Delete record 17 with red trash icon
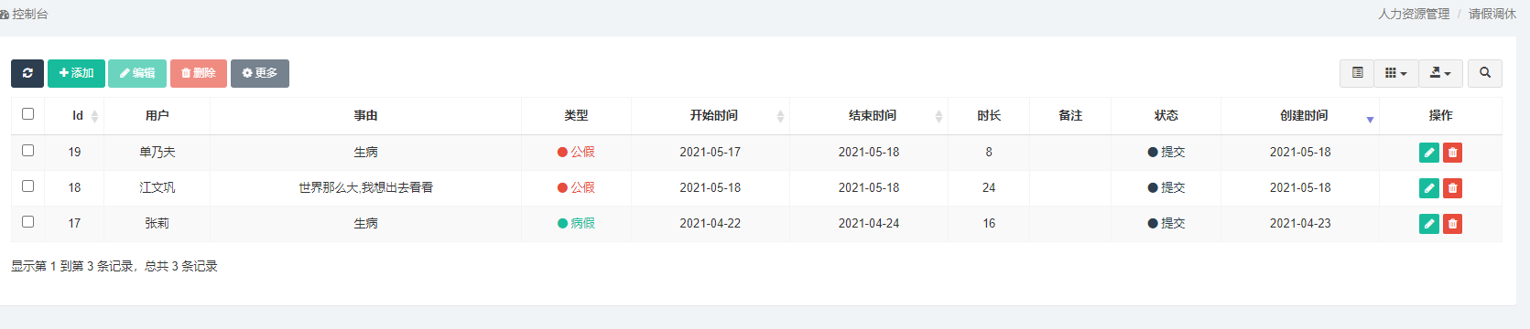Viewport: 1530px width, 329px height. (x=1452, y=224)
